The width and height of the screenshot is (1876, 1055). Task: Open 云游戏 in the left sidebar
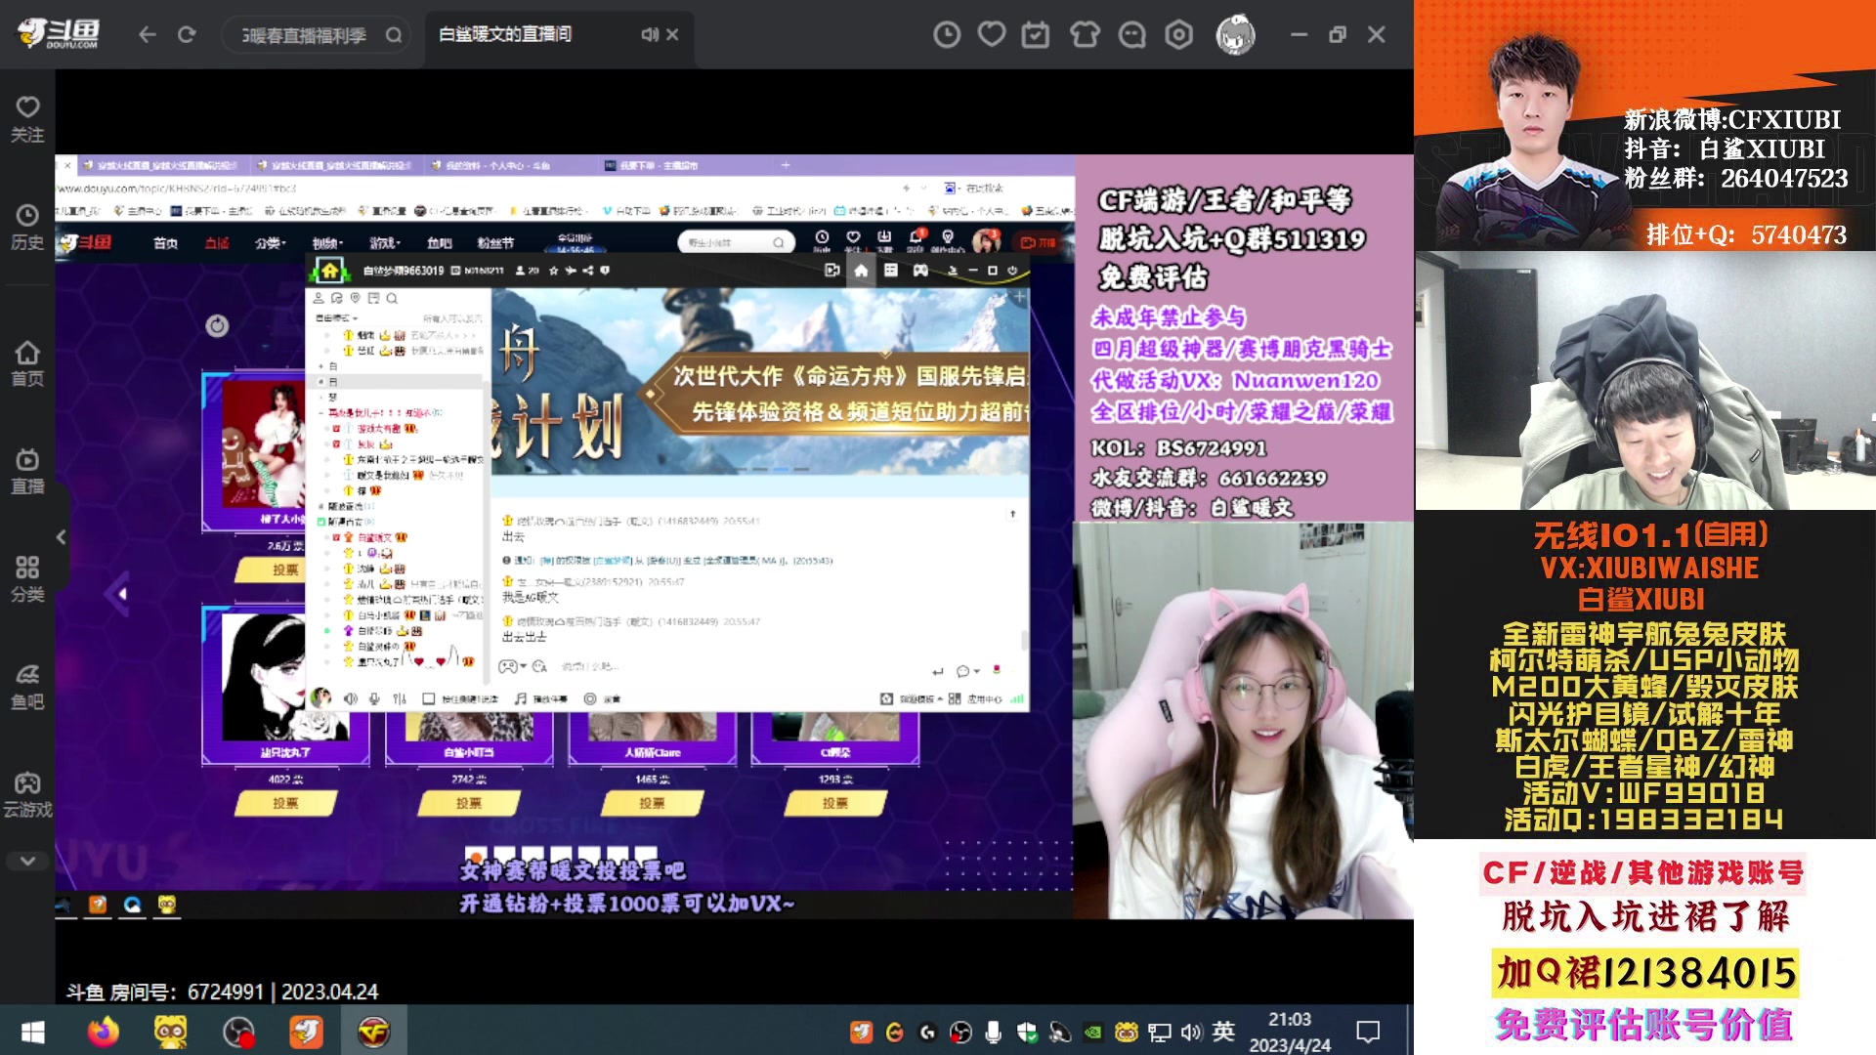[x=27, y=794]
